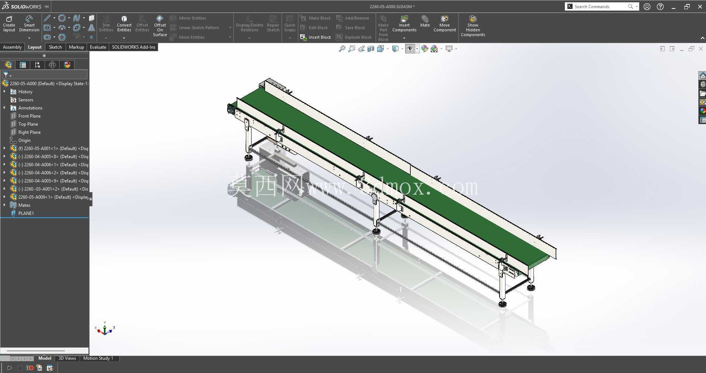706x373 pixels.
Task: Click the Record/Pause Macro button
Action: click(x=30, y=368)
